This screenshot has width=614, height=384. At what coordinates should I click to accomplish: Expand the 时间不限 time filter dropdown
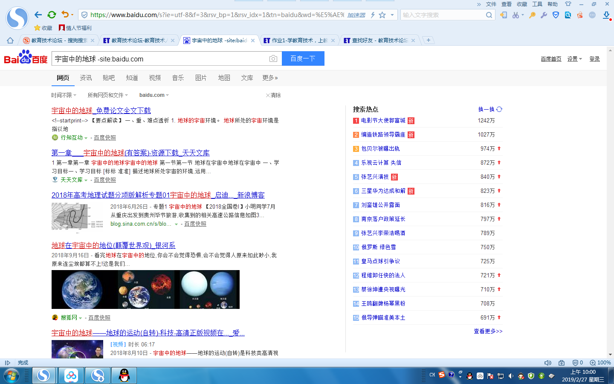64,95
